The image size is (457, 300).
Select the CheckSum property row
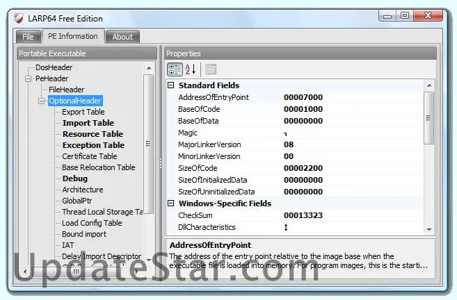tap(295, 215)
